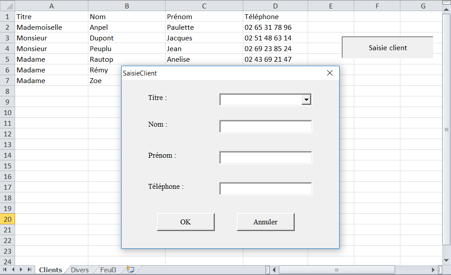Click into the Téléphone input box

pyautogui.click(x=265, y=189)
